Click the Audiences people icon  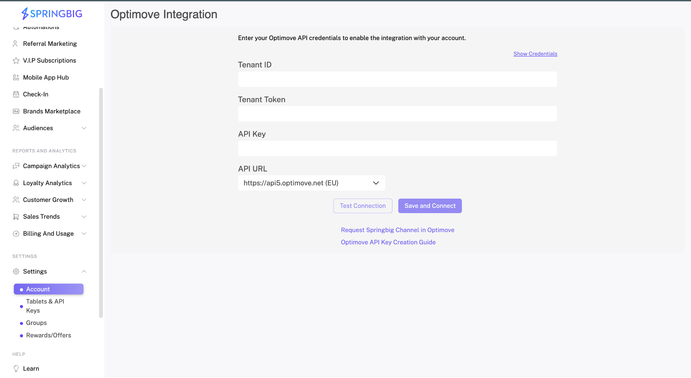[x=16, y=128]
